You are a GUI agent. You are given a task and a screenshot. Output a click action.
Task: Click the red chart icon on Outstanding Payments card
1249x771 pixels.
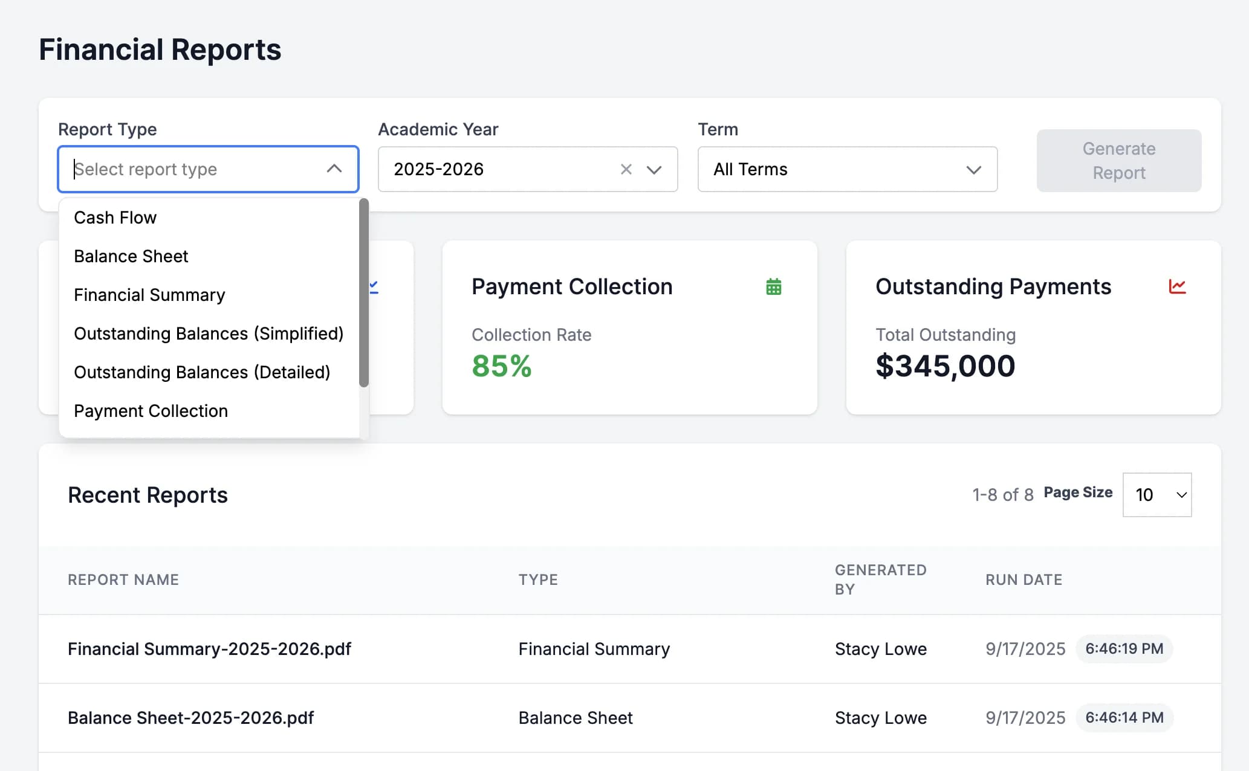tap(1177, 286)
